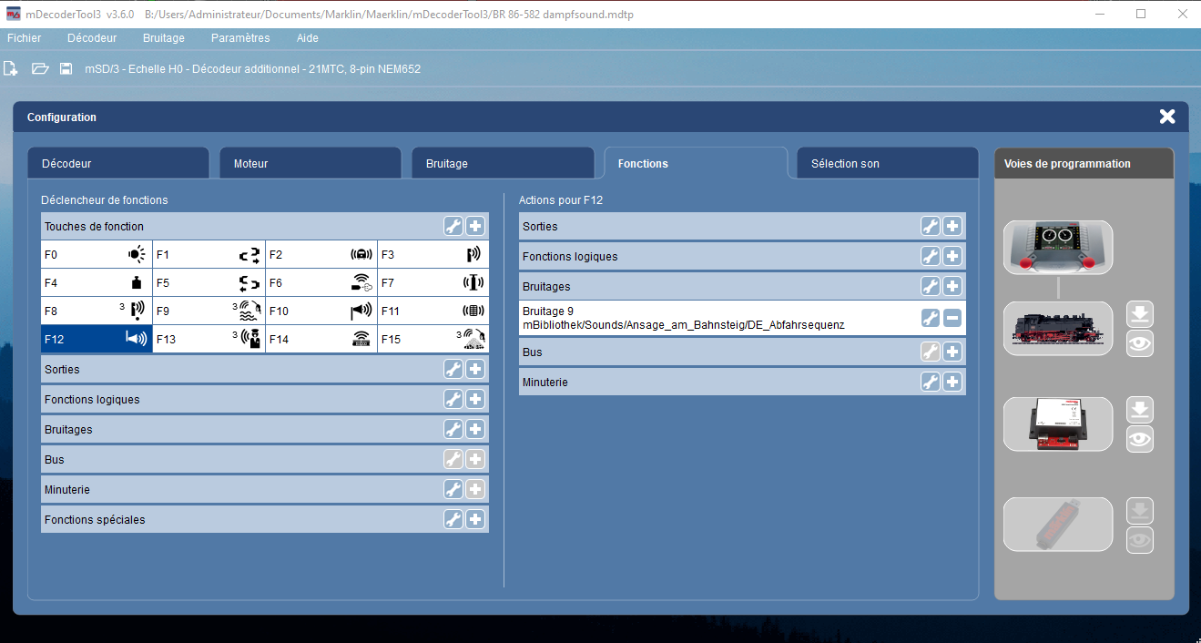Select function key F2

coord(321,255)
